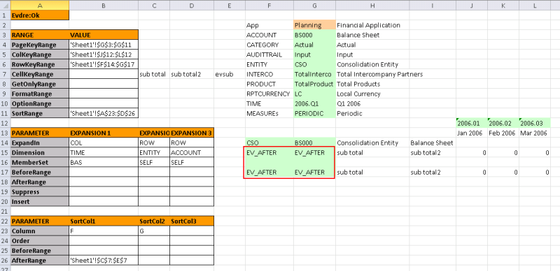Select PageKeyRange value 'Sheet1'!$G$3:$G$11

pos(104,45)
